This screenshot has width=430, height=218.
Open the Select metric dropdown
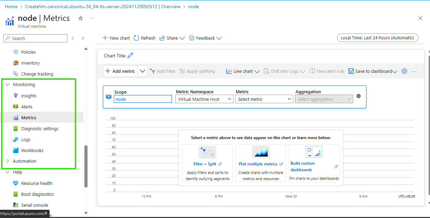click(x=264, y=99)
